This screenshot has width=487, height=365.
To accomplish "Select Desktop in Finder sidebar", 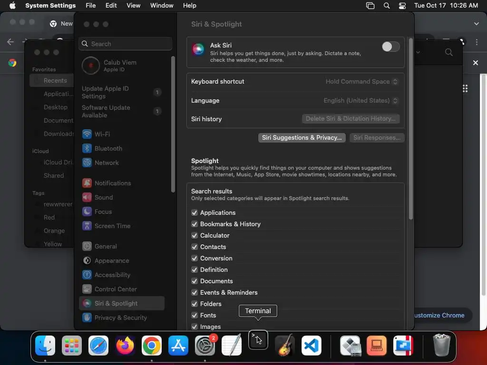I will (55, 107).
